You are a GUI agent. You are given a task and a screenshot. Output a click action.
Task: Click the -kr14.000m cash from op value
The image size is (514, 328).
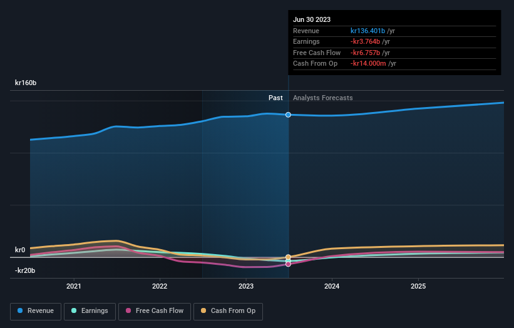tap(368, 64)
